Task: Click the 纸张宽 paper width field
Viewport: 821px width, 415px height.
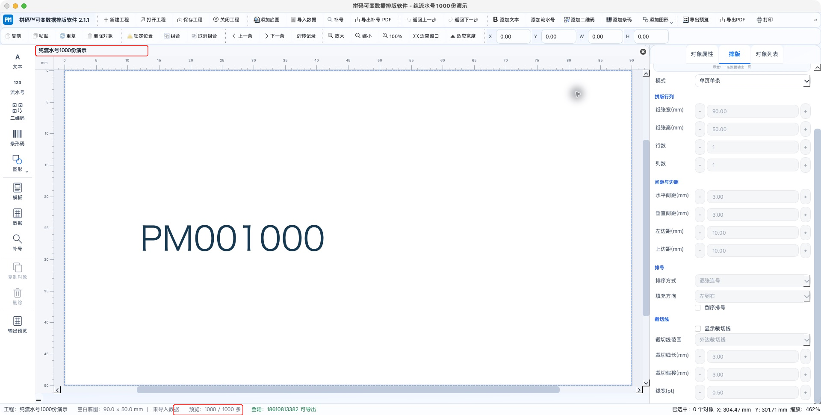Action: click(x=753, y=112)
